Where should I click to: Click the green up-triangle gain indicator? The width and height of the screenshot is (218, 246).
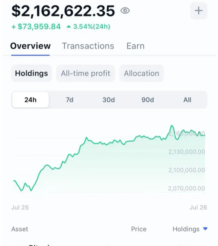[x=69, y=27]
